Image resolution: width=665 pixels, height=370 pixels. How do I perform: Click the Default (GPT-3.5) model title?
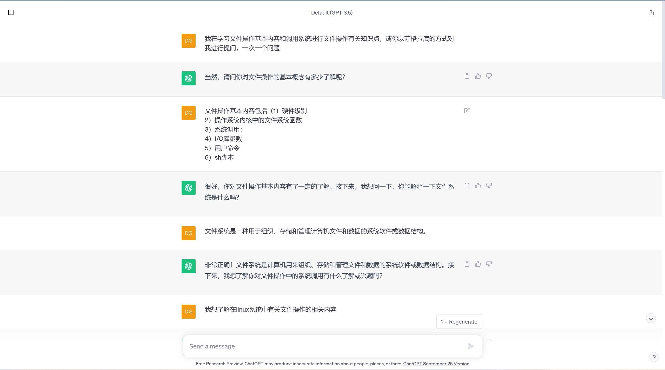[332, 13]
